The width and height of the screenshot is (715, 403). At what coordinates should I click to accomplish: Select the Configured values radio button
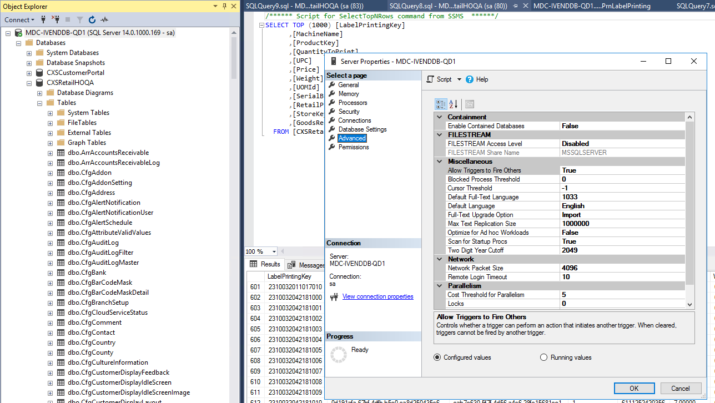[437, 357]
